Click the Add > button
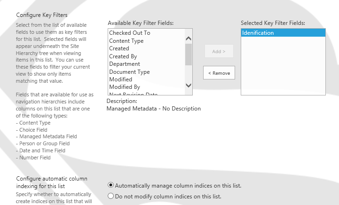The width and height of the screenshot is (339, 205). tap(219, 51)
